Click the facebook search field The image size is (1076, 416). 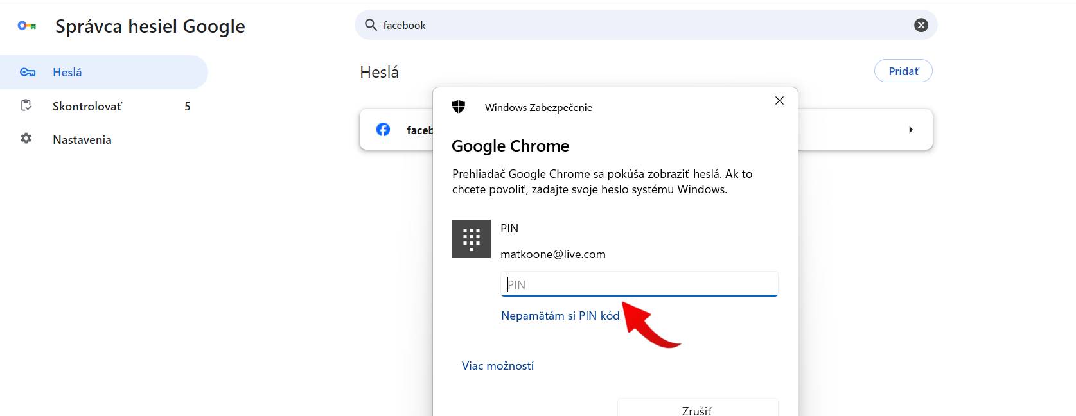coord(646,25)
